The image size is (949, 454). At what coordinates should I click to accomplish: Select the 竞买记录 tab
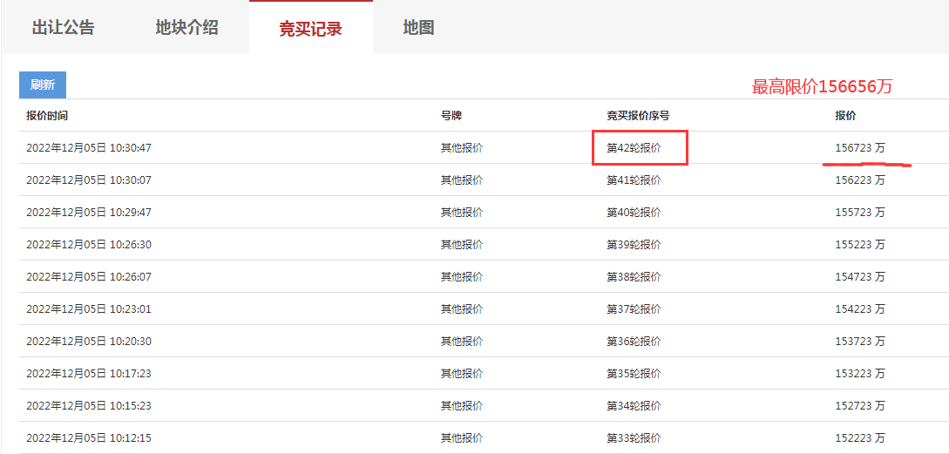[x=310, y=29]
